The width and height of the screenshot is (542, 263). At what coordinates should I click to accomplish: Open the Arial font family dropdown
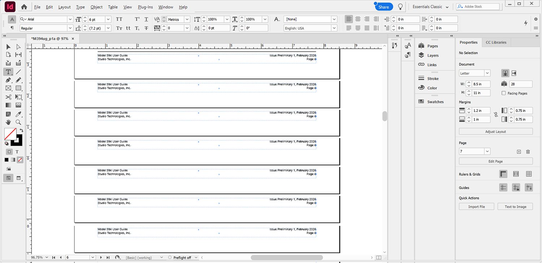(x=70, y=19)
